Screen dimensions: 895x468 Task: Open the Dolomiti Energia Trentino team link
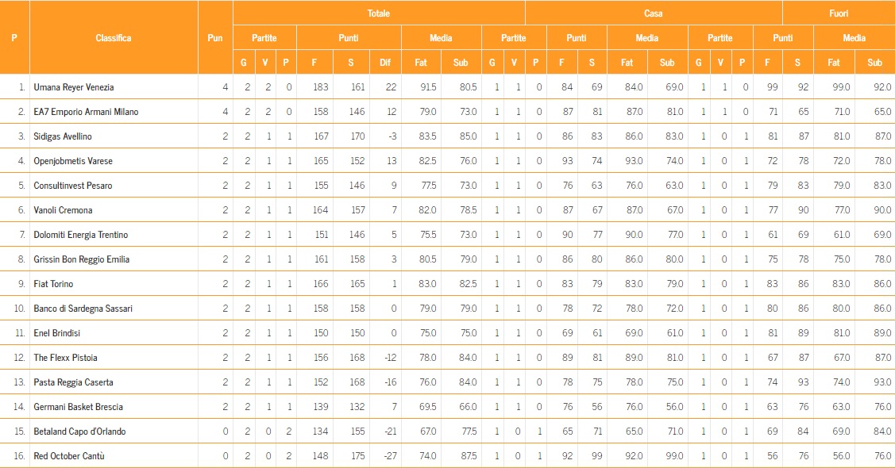click(x=80, y=235)
